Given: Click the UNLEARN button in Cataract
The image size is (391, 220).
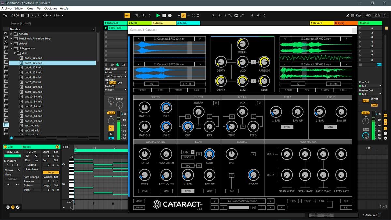Looking at the screenshot, I should [x=139, y=207].
